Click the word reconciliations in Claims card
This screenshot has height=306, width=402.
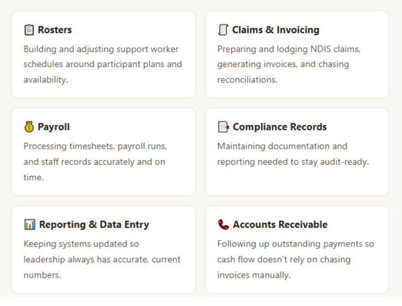pos(248,80)
